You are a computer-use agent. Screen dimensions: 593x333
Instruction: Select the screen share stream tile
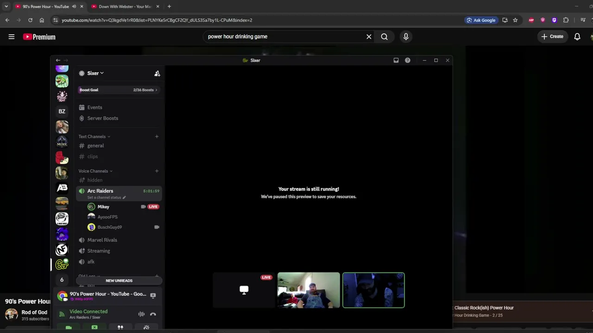[244, 290]
